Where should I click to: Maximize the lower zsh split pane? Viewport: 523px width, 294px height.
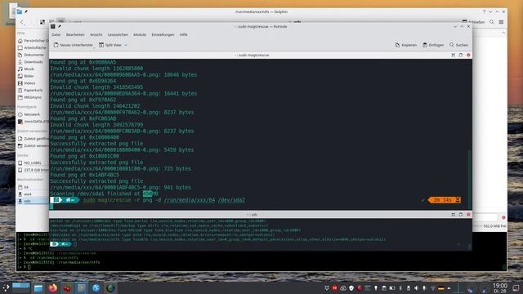(453, 215)
